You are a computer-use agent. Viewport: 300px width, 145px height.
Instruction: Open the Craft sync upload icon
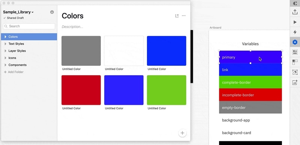pos(295,12)
